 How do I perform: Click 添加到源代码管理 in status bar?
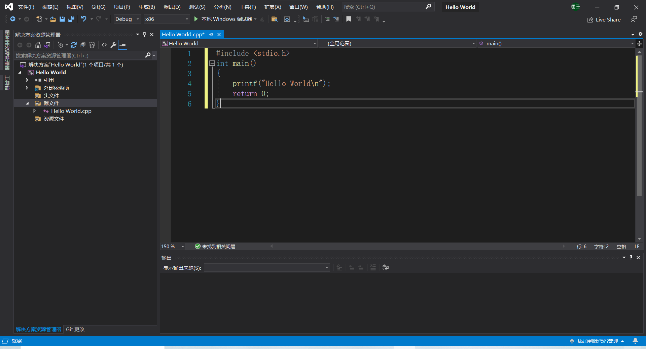click(597, 341)
